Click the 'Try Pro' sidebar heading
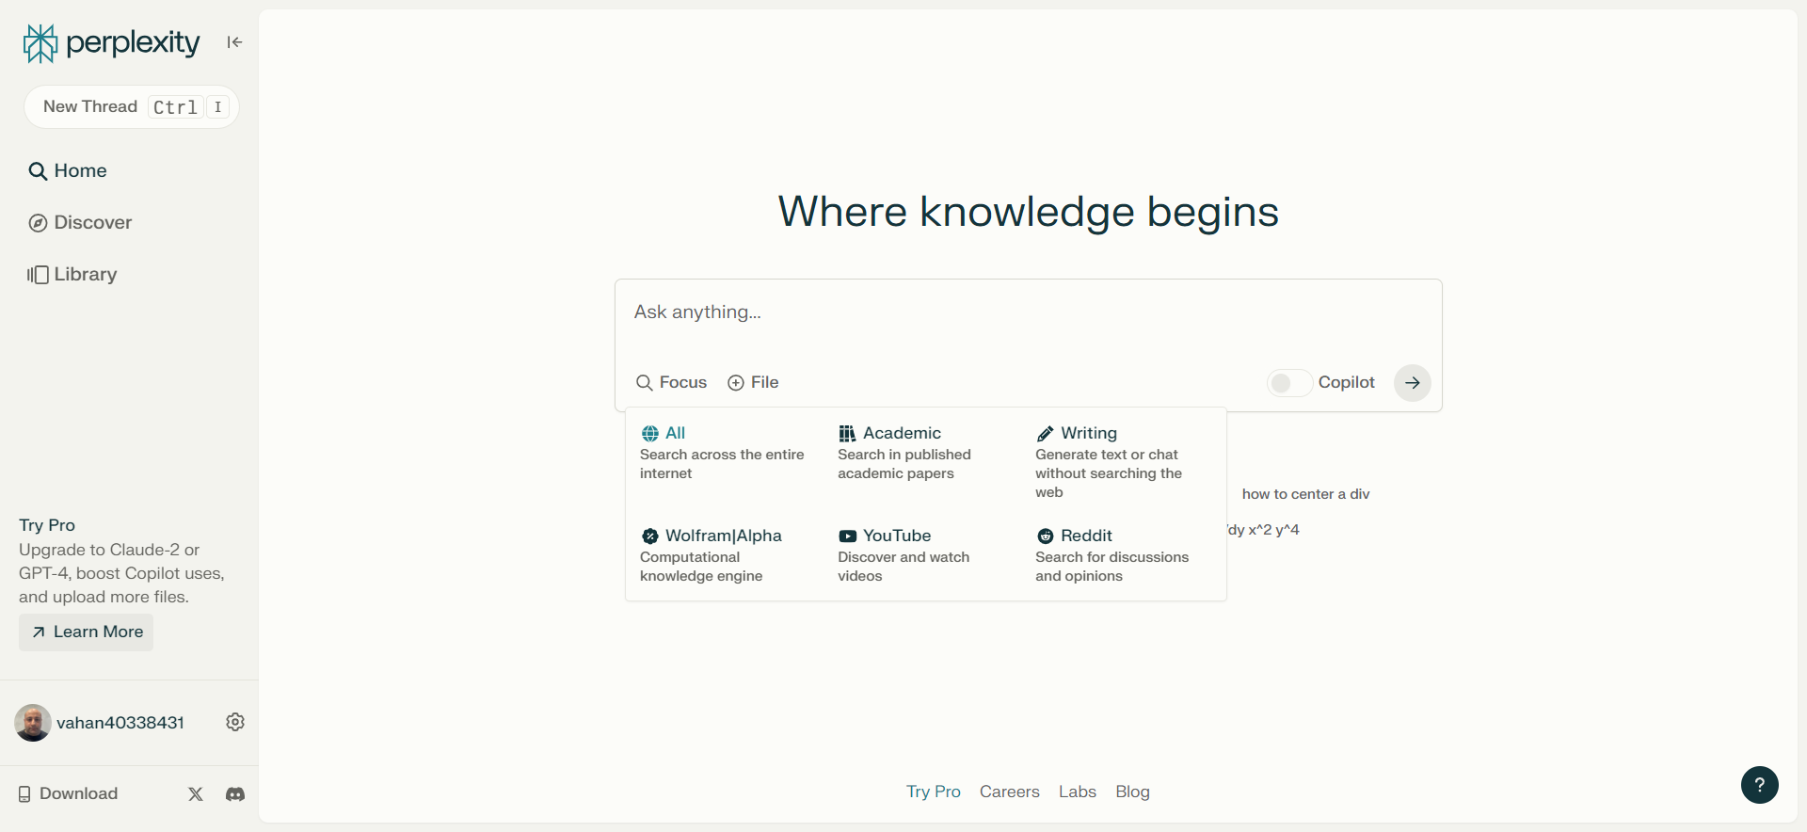The width and height of the screenshot is (1807, 832). pos(47,525)
